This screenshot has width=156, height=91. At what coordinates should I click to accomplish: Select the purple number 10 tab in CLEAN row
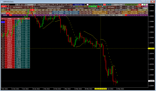tap(37, 15)
